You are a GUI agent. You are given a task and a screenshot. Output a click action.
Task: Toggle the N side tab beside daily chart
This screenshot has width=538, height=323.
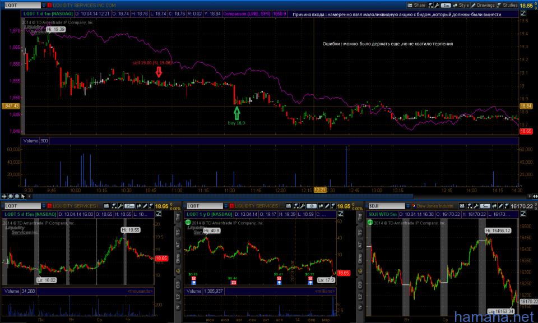360,307
